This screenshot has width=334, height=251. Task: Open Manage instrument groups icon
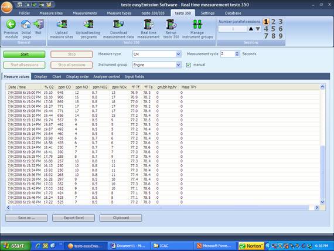point(197,24)
